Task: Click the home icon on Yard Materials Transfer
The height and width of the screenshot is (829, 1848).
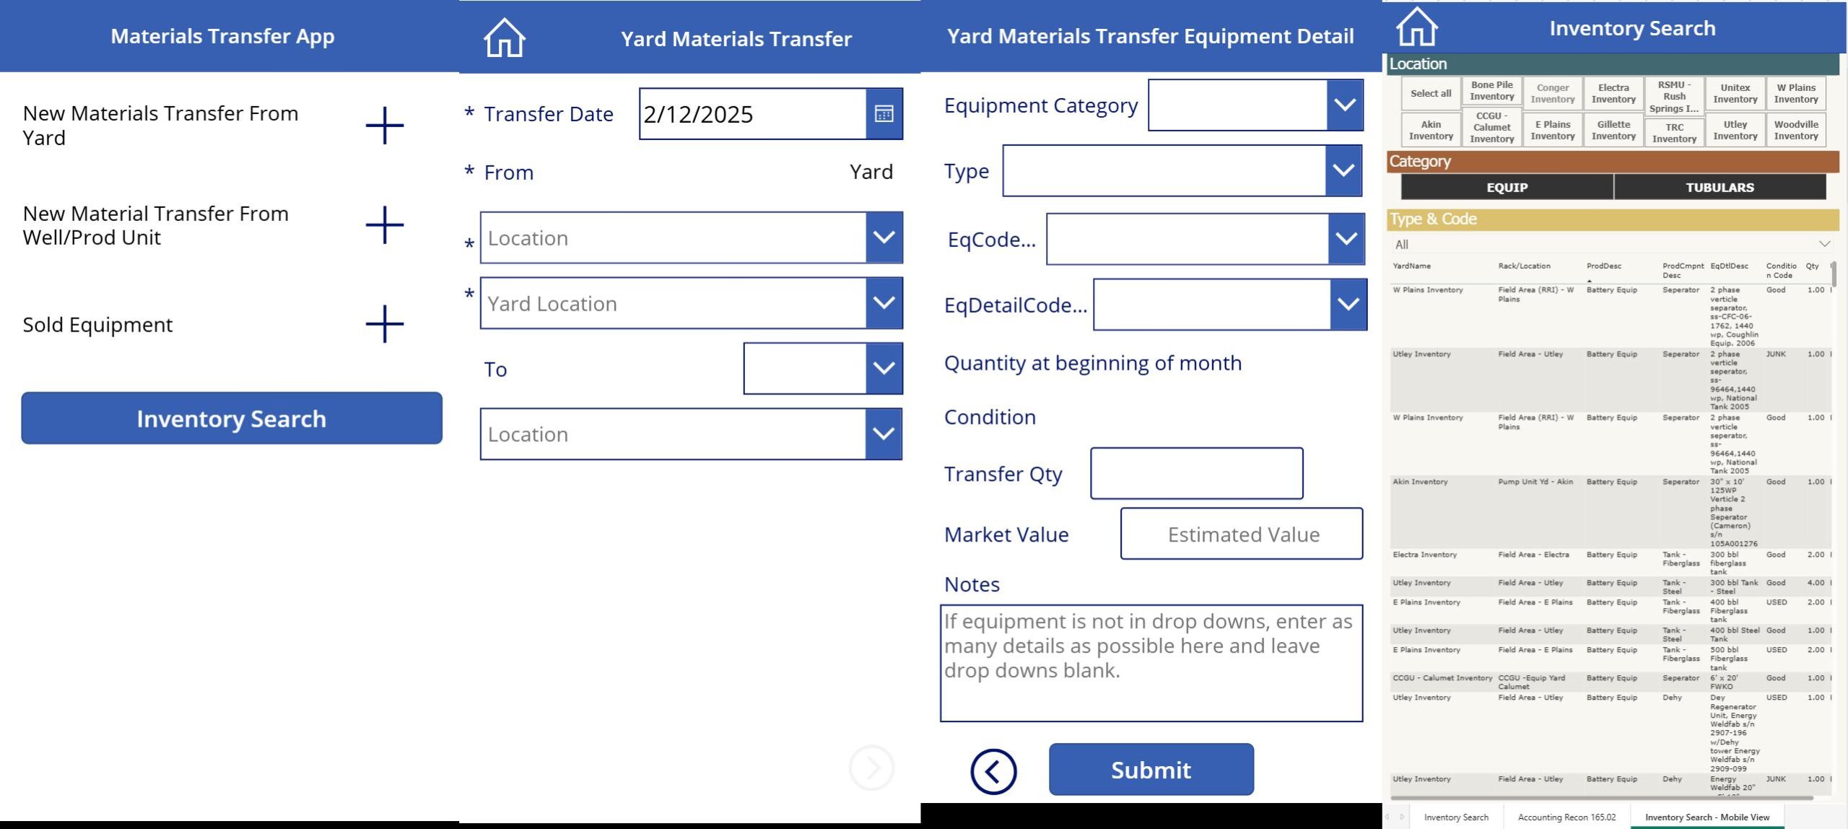Action: coord(504,38)
